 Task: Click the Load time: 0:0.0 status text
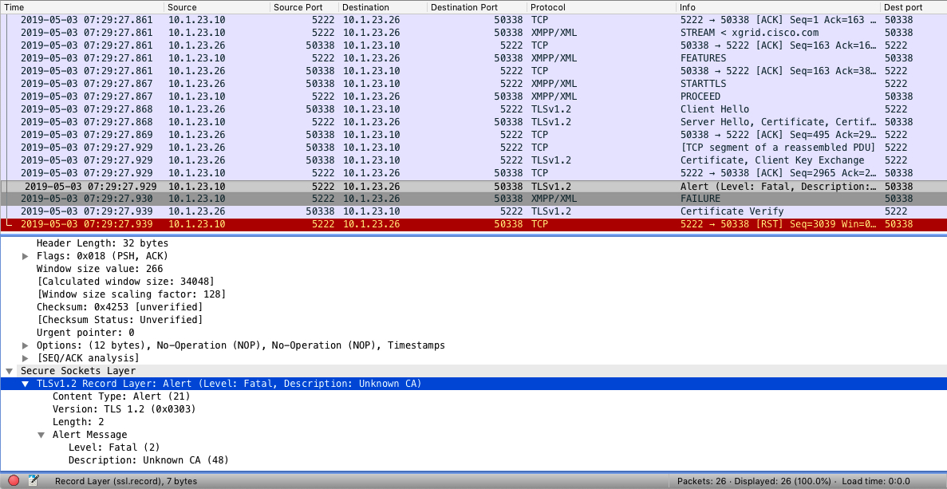point(877,481)
